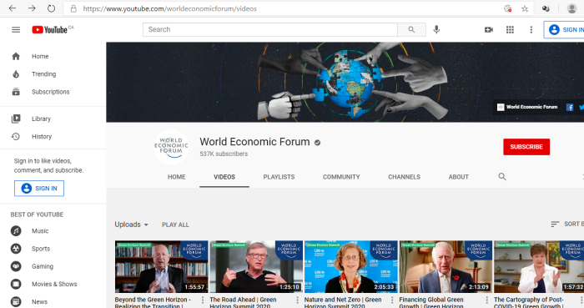
Task: Reload the page with refresh icon
Action: [52, 8]
